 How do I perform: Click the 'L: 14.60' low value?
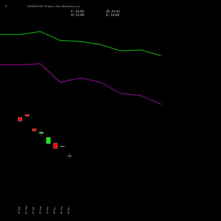click(x=113, y=15)
